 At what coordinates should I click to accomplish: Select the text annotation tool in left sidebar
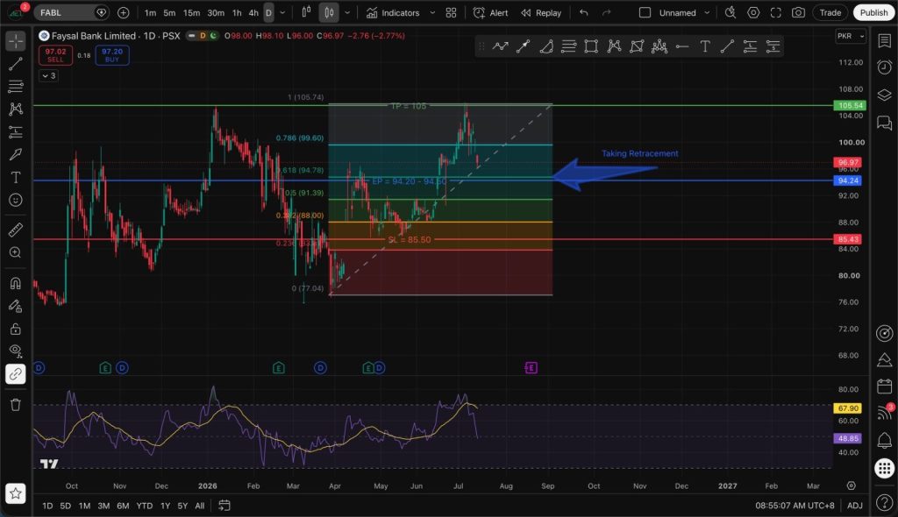[16, 178]
